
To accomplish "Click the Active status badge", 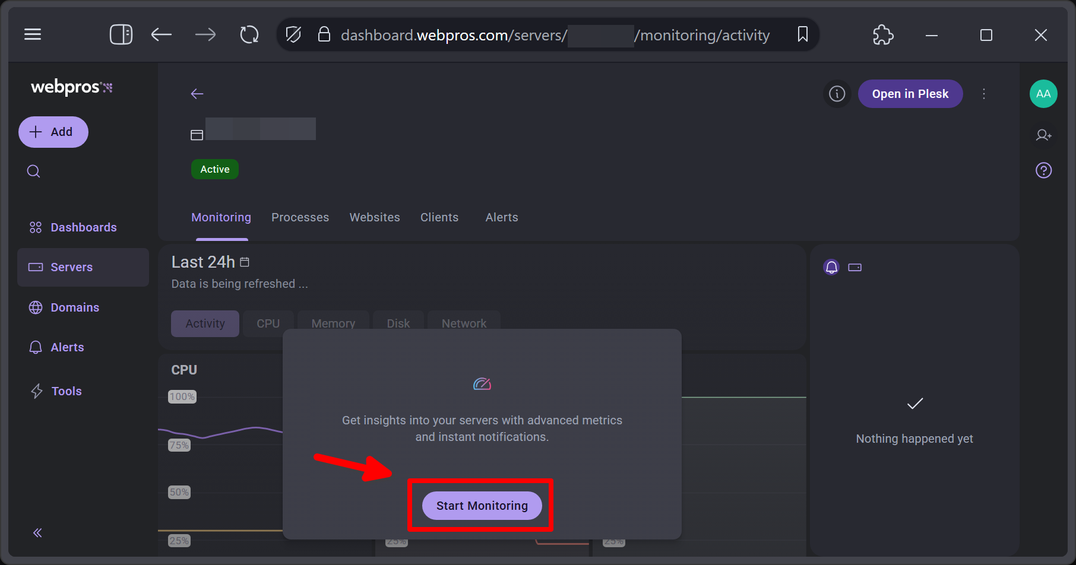I will click(215, 169).
